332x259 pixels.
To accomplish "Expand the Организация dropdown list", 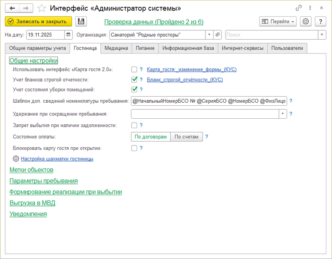I will (x=209, y=35).
